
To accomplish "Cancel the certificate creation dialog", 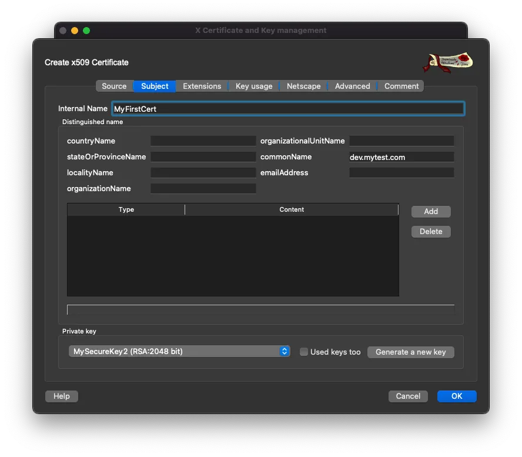I will tap(408, 396).
